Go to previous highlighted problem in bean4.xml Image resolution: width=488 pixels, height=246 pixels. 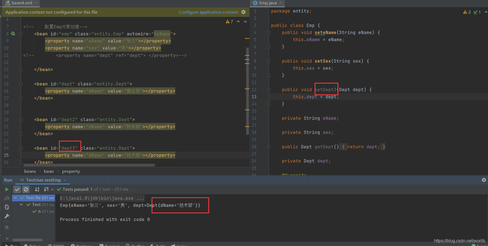click(238, 21)
